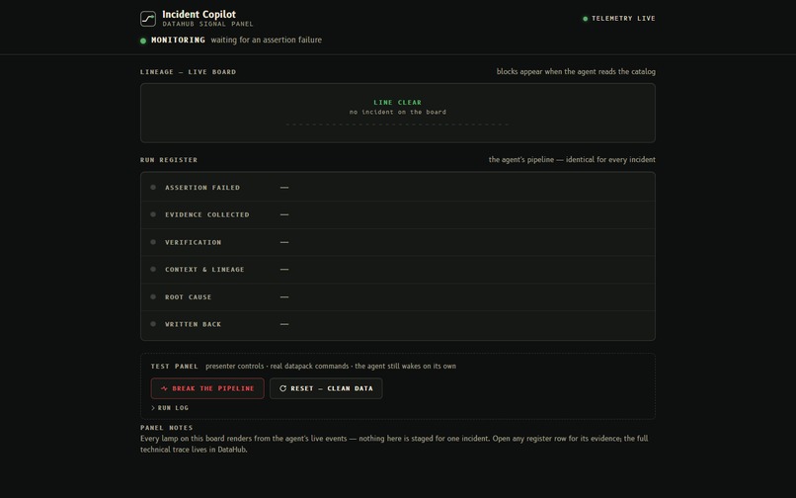Click the dash value in Assertion Failed row
This screenshot has width=796, height=498.
coord(284,188)
